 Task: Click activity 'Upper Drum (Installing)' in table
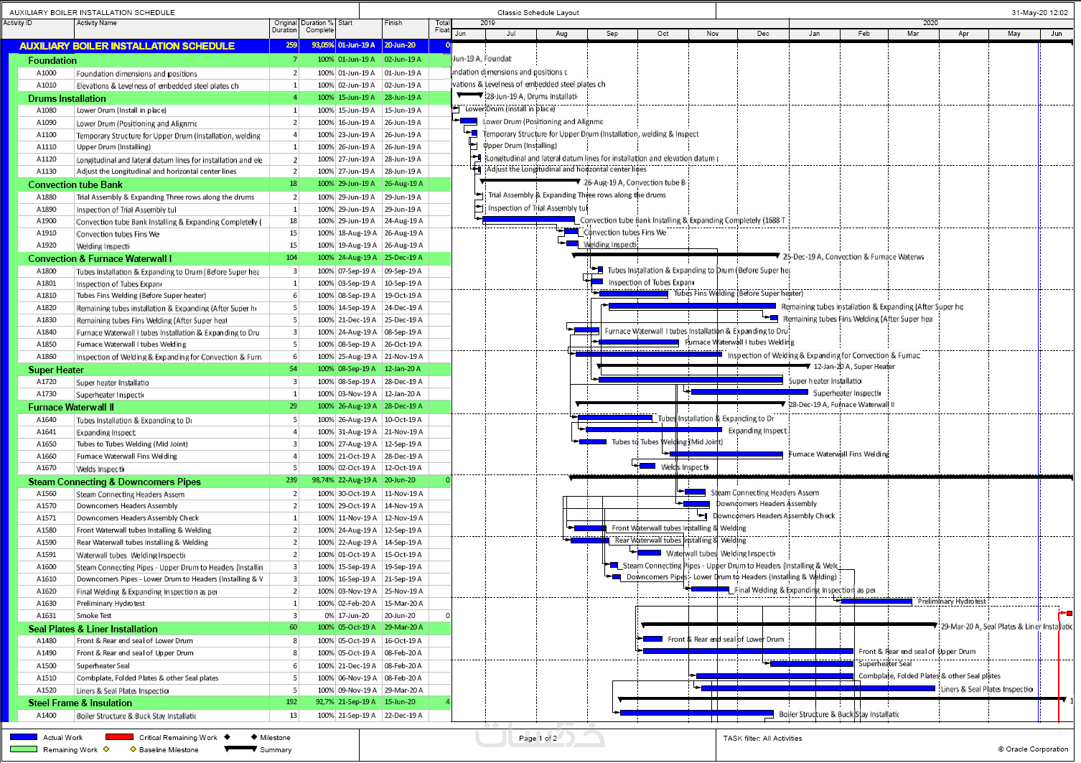pyautogui.click(x=113, y=147)
